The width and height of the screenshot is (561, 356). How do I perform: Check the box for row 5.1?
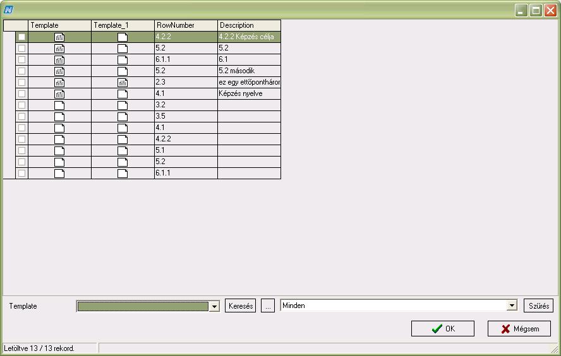tap(22, 150)
